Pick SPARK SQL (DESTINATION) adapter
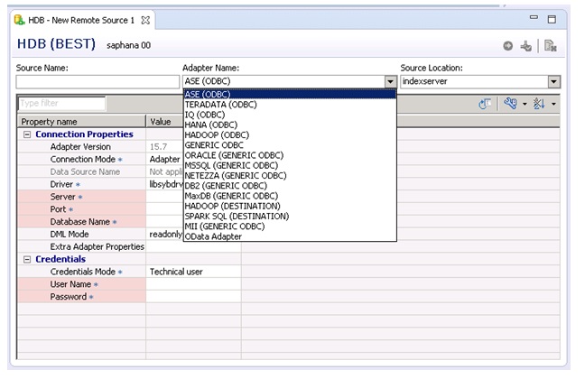The width and height of the screenshot is (585, 379). click(x=290, y=217)
